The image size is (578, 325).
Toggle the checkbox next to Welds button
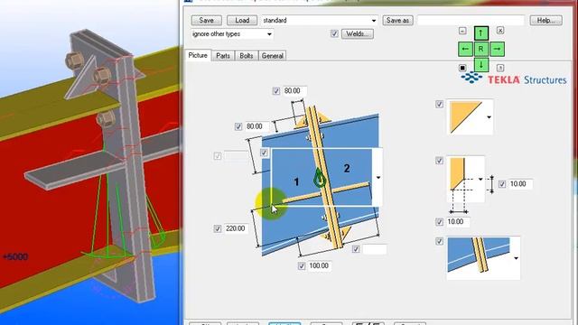click(x=334, y=34)
